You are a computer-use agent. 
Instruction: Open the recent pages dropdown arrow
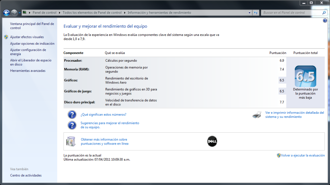(20, 13)
